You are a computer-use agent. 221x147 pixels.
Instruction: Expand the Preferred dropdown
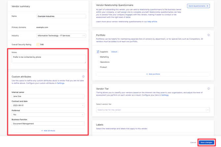48,115
